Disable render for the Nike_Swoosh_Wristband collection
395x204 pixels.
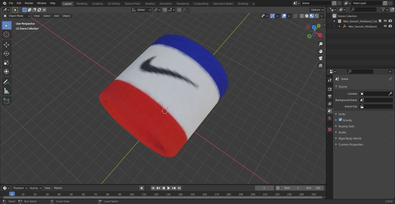tap(390, 21)
